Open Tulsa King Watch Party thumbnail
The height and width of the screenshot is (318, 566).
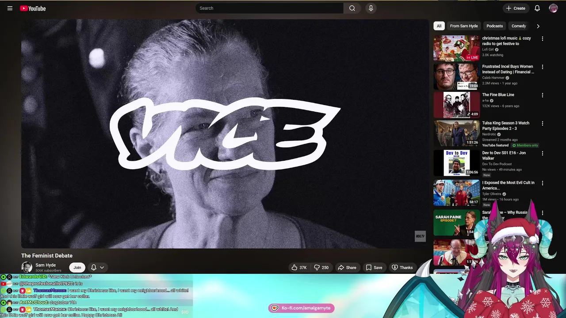click(x=456, y=133)
